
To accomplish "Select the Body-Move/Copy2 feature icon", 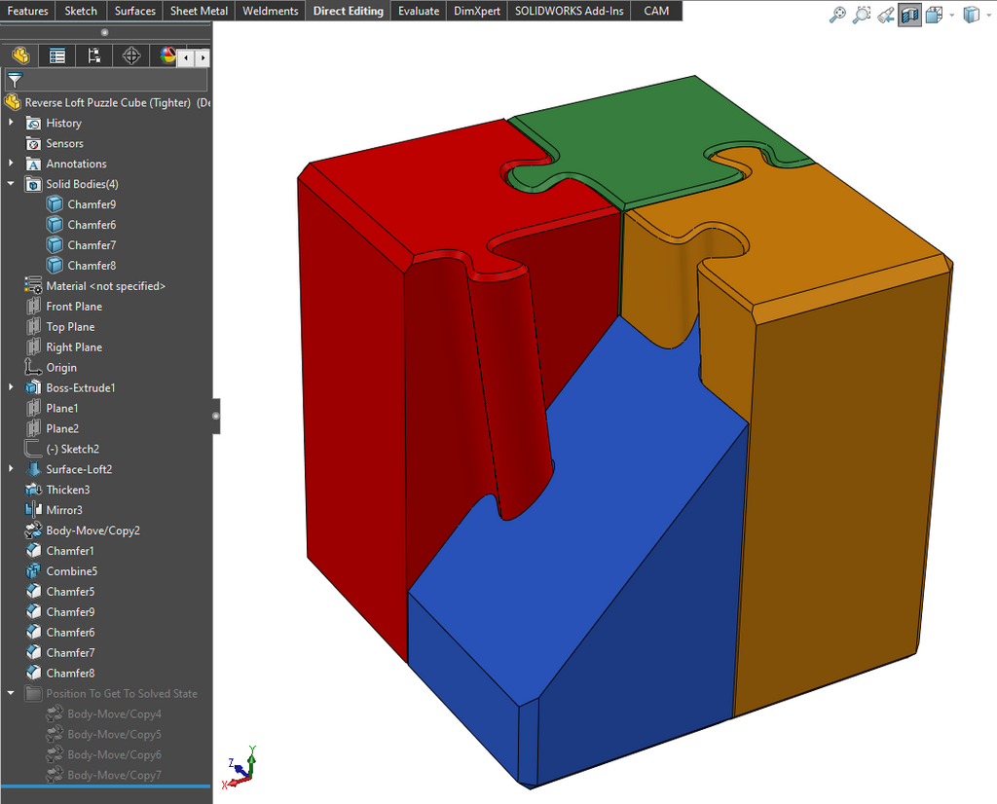I will (33, 530).
